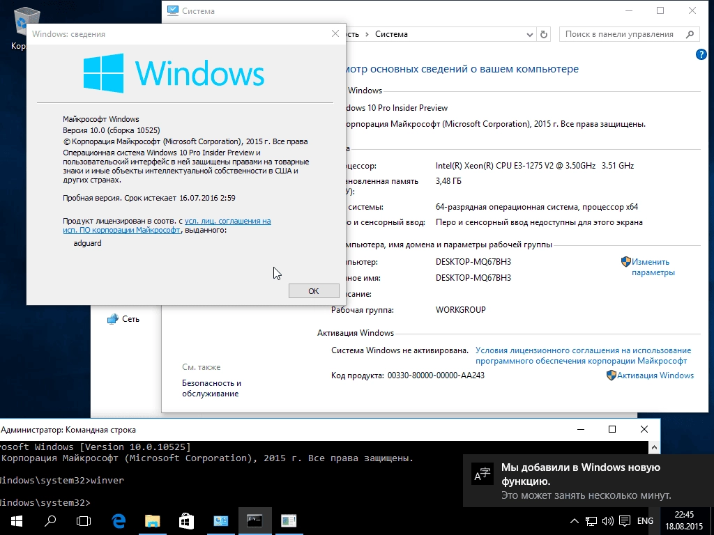The height and width of the screenshot is (535, 714).
Task: Click Command Prompt scrollbar up arrow
Action: pos(654,447)
